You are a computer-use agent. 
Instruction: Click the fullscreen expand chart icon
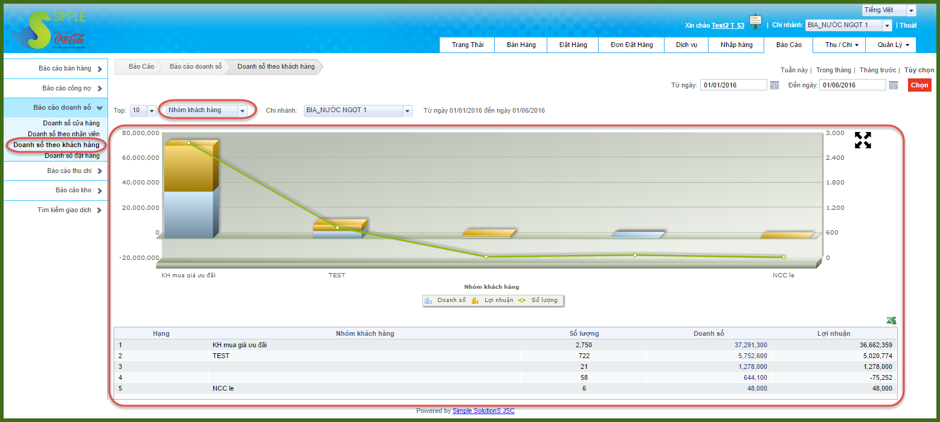point(863,140)
